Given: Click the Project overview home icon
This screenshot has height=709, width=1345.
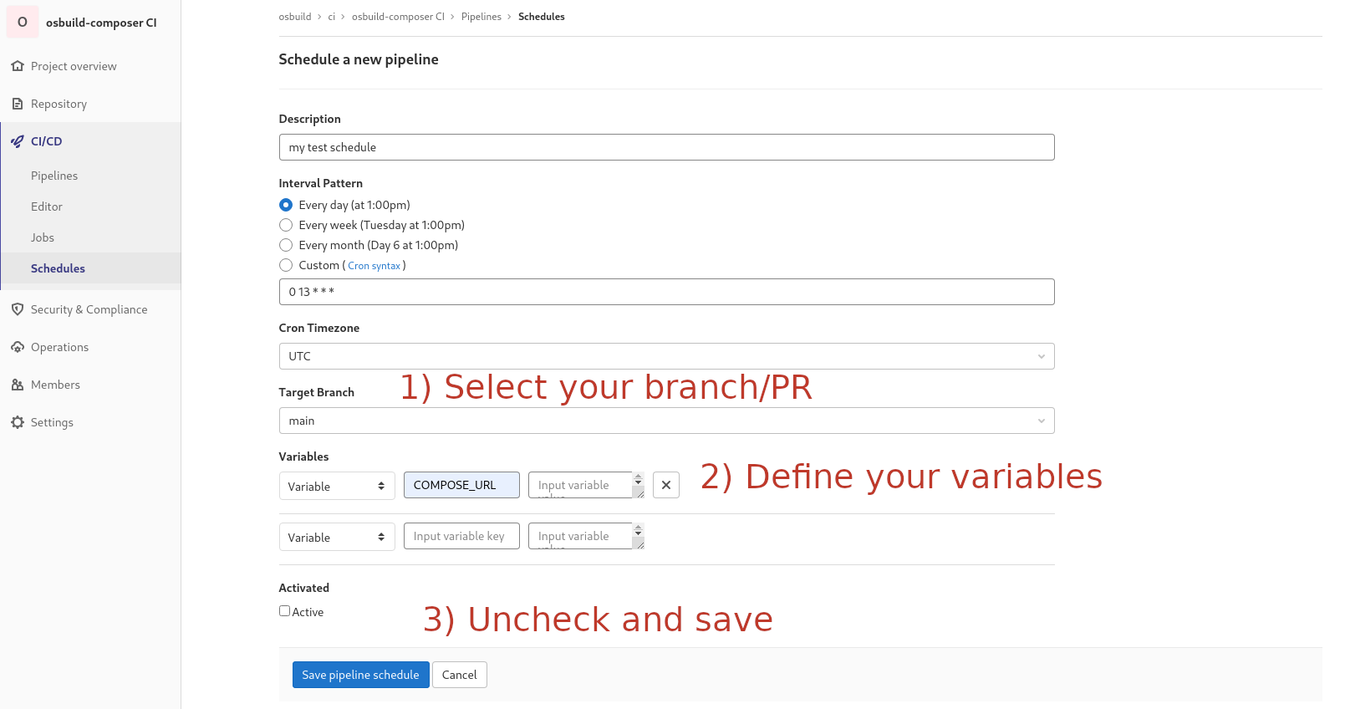Looking at the screenshot, I should (18, 66).
